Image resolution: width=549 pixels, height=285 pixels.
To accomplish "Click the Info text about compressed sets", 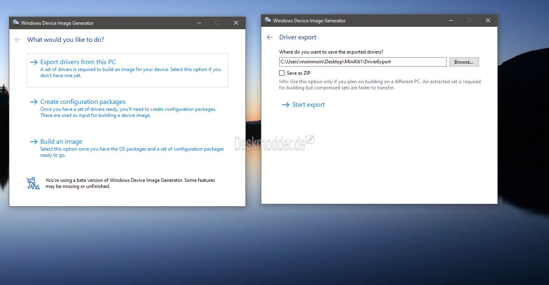I will (x=380, y=84).
